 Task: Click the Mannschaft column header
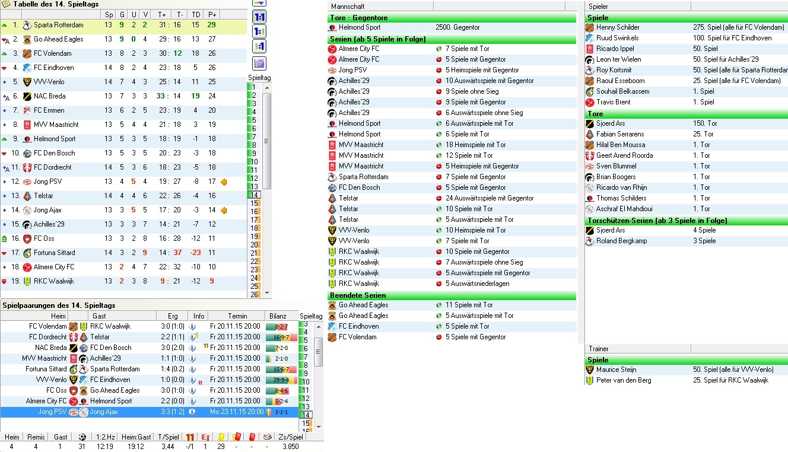pos(380,6)
